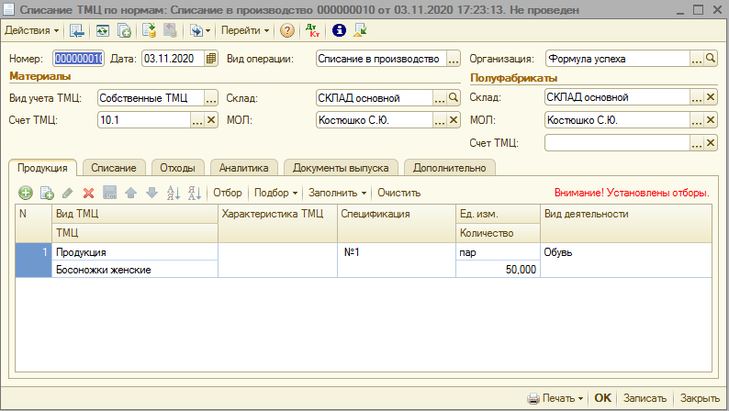Expand the Подбор dropdown

click(x=275, y=193)
